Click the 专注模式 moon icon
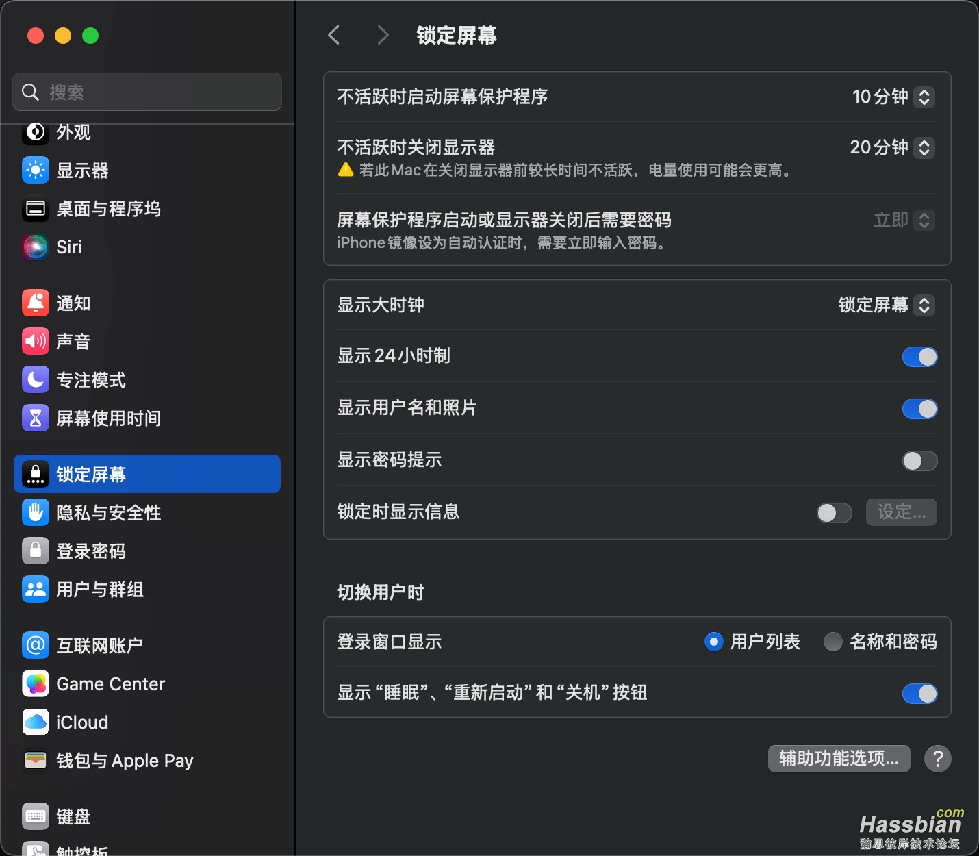Viewport: 979px width, 856px height. tap(36, 379)
